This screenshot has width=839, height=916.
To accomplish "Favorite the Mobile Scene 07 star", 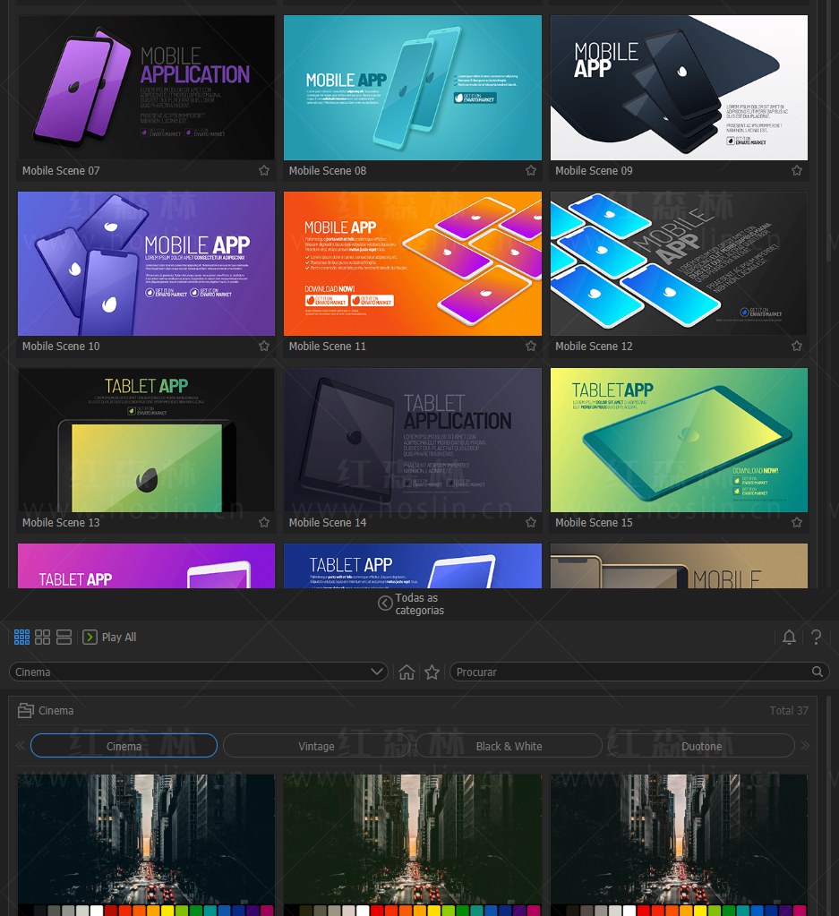I will tap(264, 171).
